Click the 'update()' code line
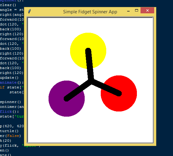 point(9,78)
